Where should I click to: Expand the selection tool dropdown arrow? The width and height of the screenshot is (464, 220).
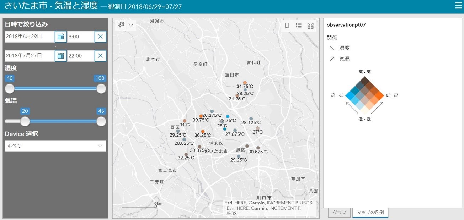coord(131,25)
